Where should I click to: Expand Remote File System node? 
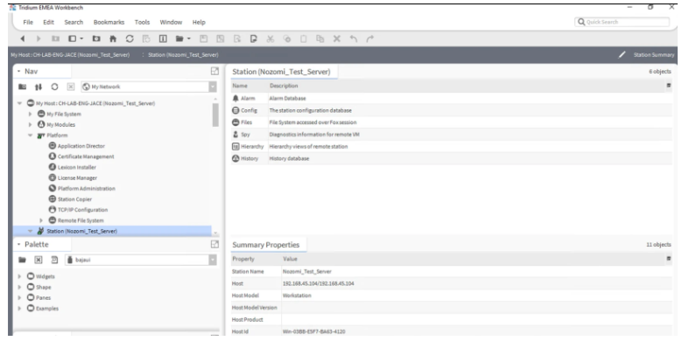[41, 220]
